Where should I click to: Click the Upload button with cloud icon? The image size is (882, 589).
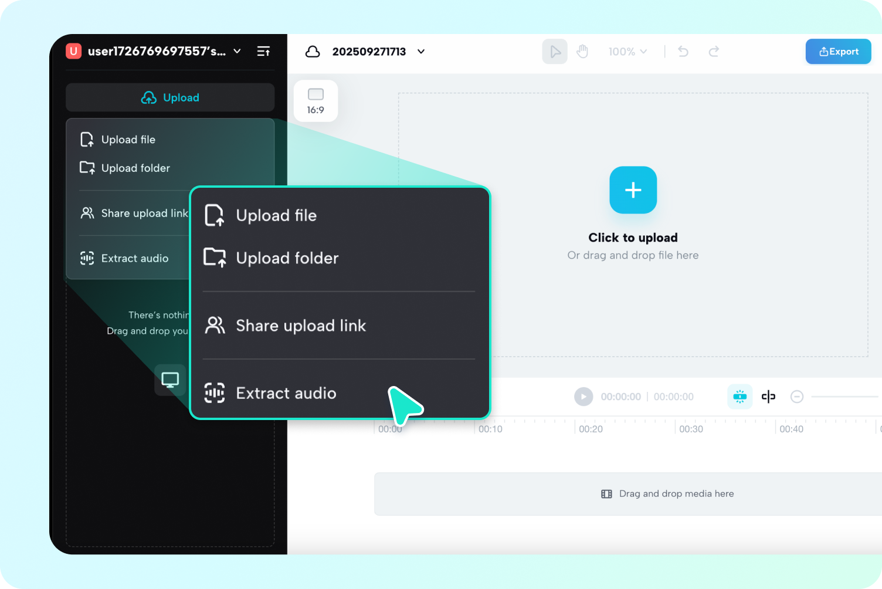tap(170, 97)
